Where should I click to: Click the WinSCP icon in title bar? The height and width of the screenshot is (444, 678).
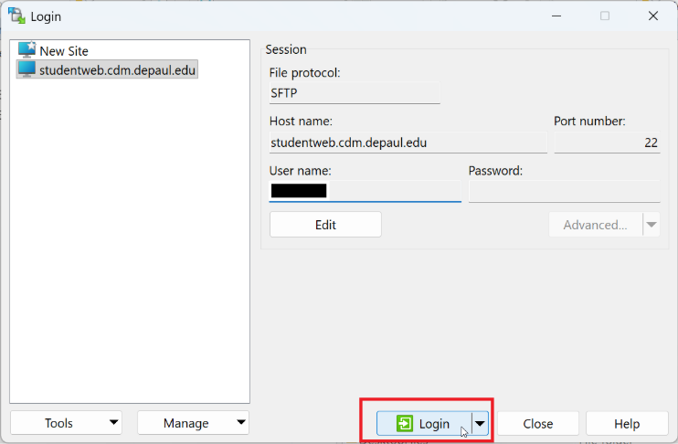pyautogui.click(x=16, y=16)
